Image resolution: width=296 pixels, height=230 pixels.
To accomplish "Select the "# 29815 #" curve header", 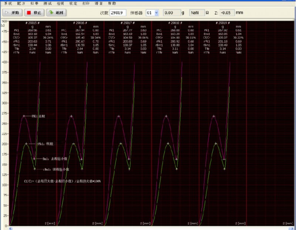I will click(33, 23).
